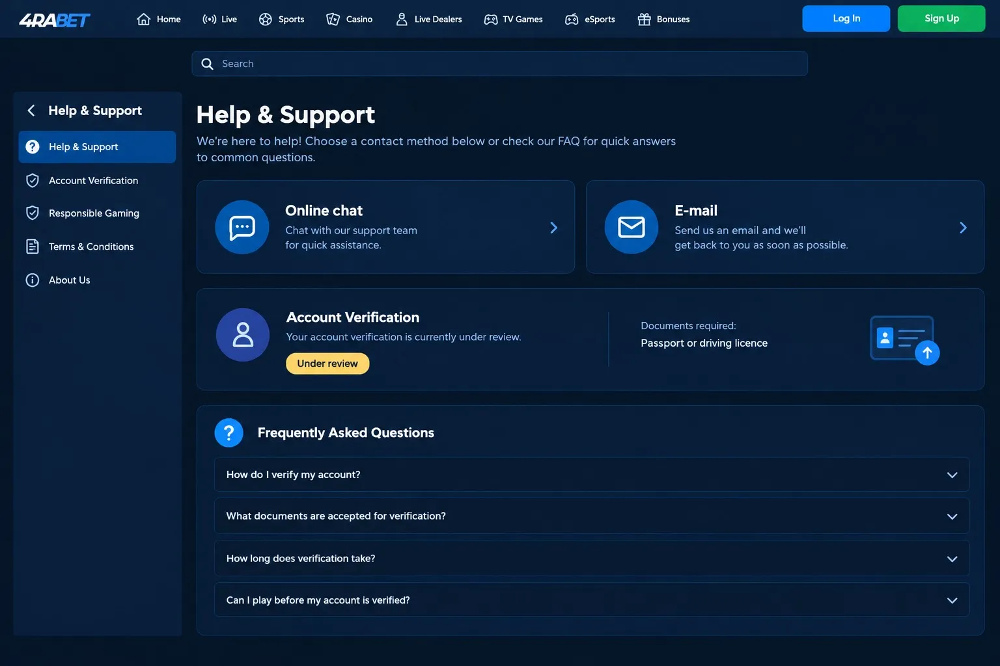Click the About Us info icon
This screenshot has width=1000, height=666.
33,280
